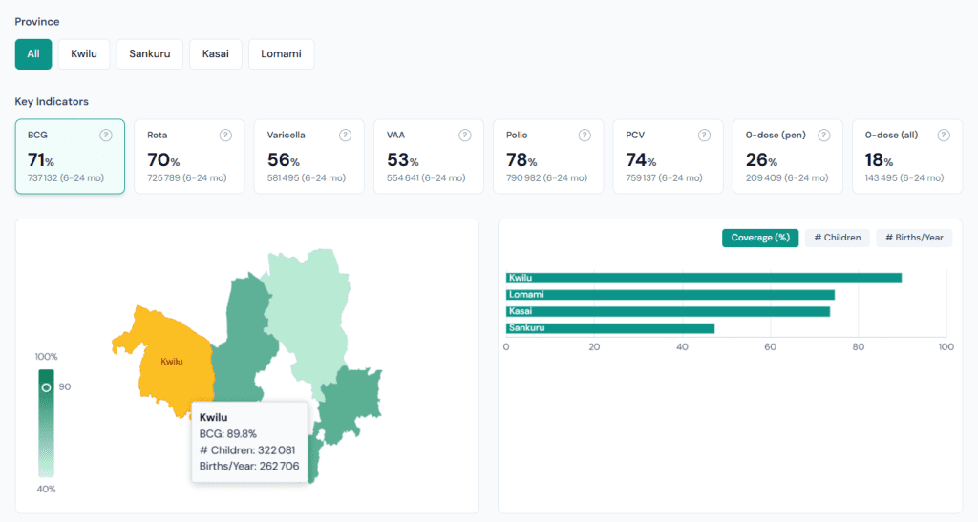Select the Lomami province button
978x522 pixels.
281,54
